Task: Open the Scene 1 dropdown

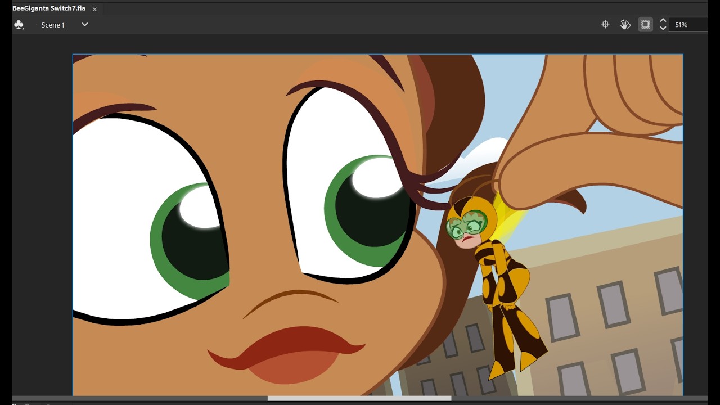Action: coord(85,25)
